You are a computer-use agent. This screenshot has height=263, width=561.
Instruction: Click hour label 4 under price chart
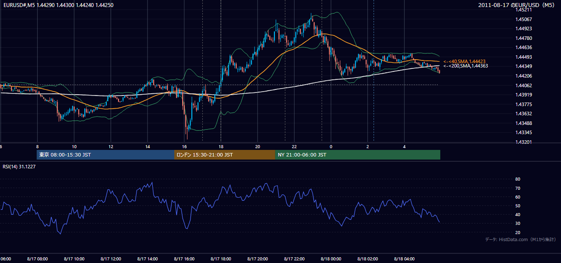[x=404, y=146]
